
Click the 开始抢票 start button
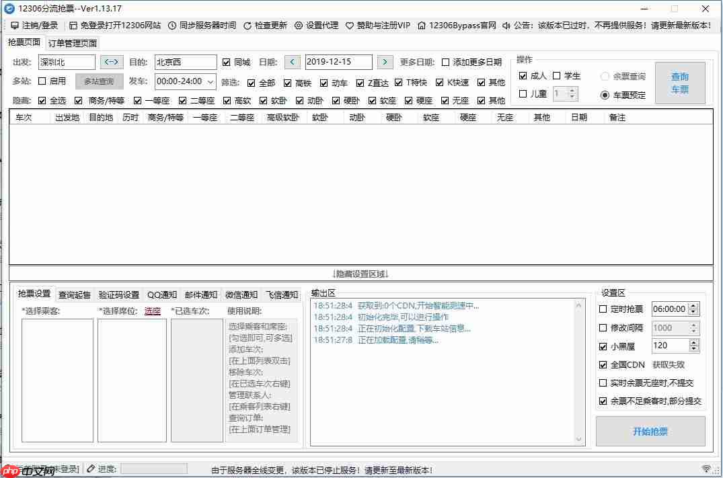click(650, 431)
